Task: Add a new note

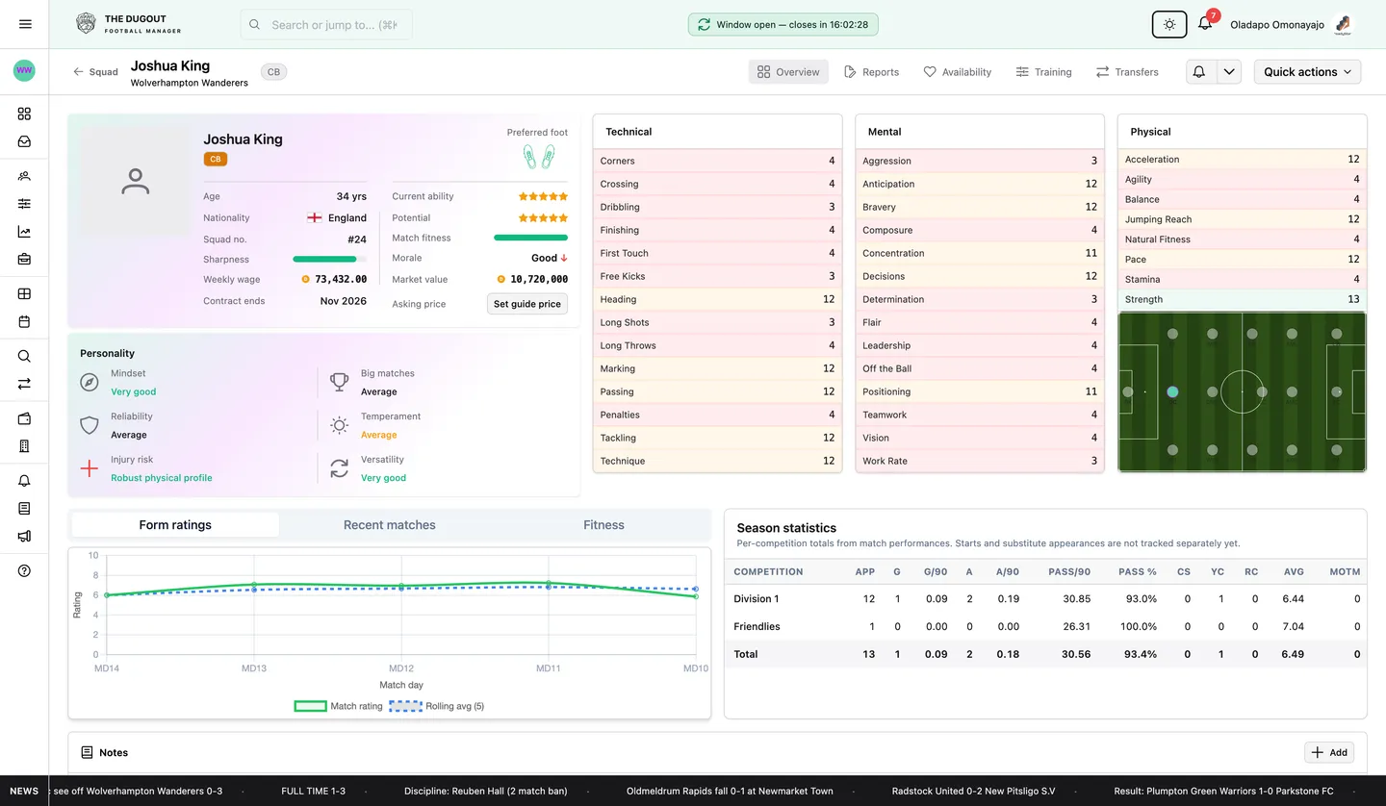Action: pos(1329,752)
